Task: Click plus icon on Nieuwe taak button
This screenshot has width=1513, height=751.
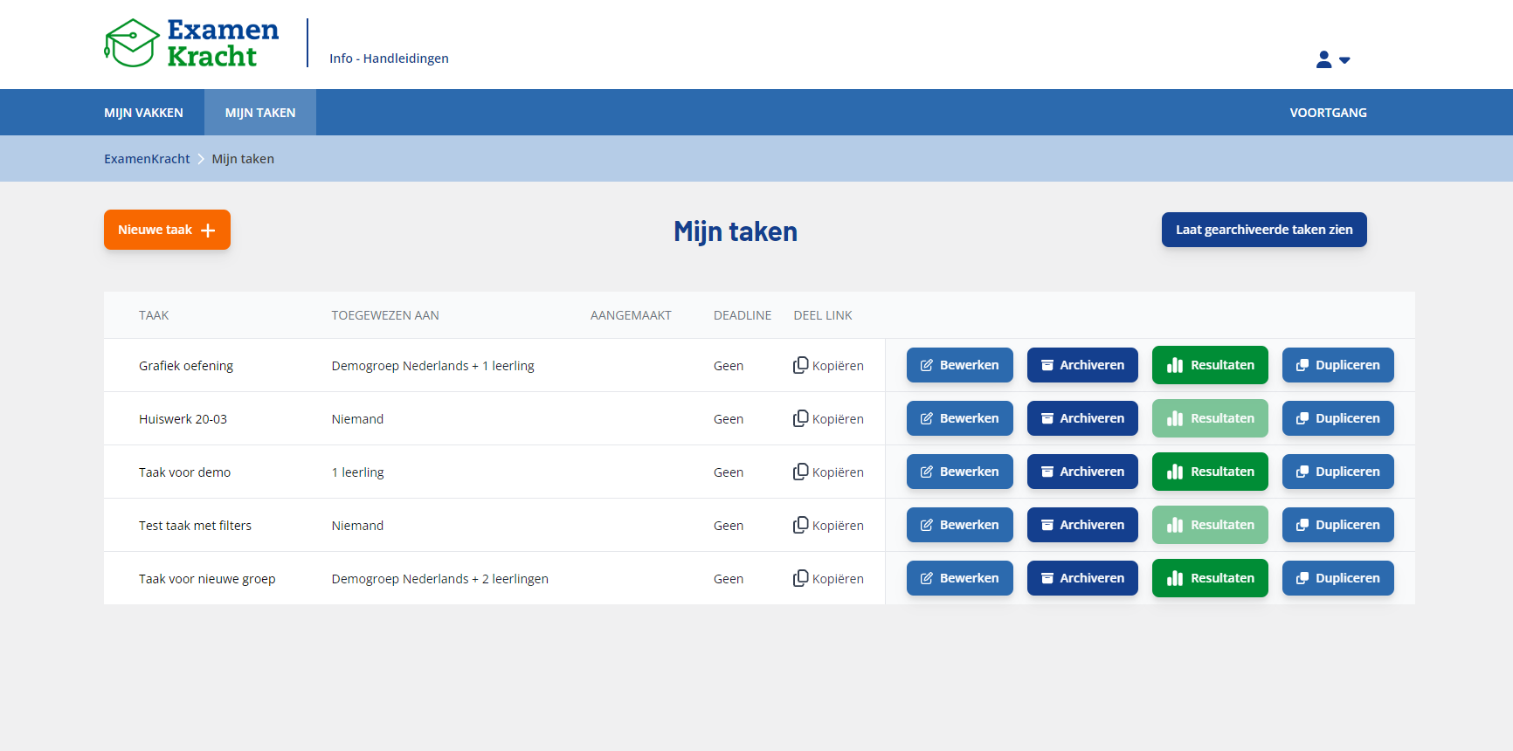Action: tap(208, 231)
